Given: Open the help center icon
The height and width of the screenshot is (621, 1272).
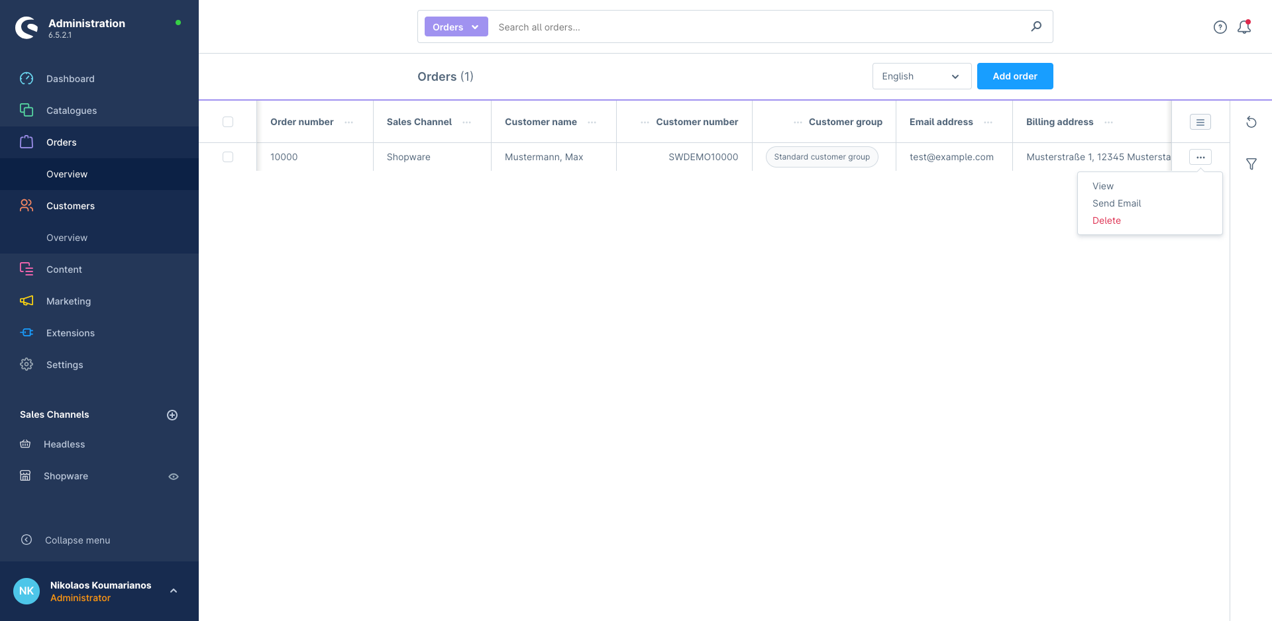Looking at the screenshot, I should (x=1220, y=27).
